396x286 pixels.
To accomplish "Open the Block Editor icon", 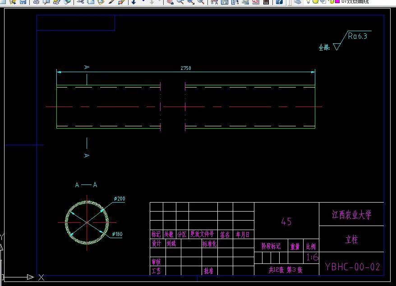I will 121,2.
